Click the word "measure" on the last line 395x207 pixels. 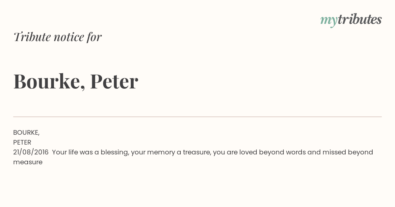[x=28, y=162]
